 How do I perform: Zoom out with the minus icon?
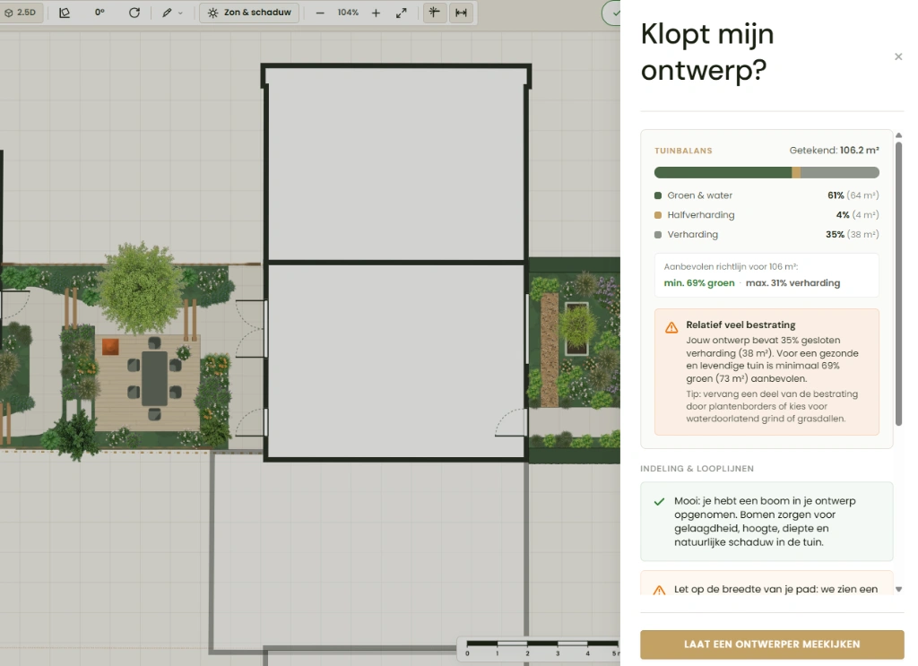pos(320,13)
